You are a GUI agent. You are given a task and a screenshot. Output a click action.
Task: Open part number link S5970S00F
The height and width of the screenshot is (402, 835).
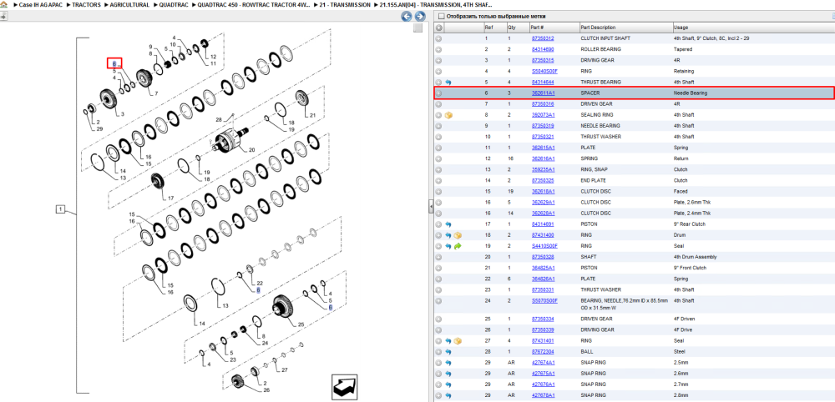point(544,300)
